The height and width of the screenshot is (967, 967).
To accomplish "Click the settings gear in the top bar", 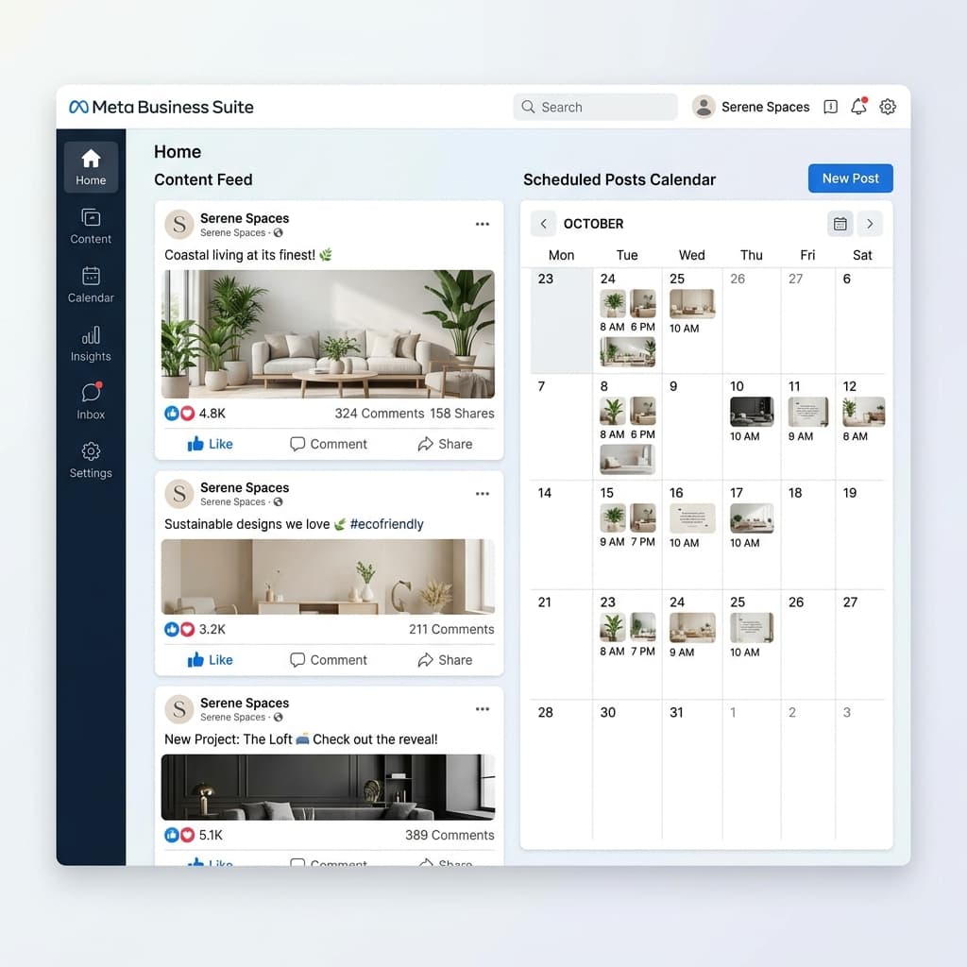I will coord(887,107).
